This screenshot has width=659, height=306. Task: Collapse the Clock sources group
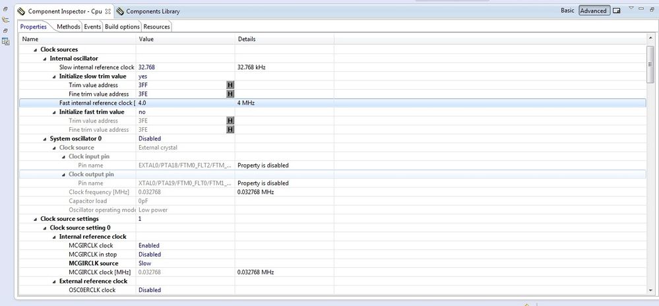(x=36, y=49)
